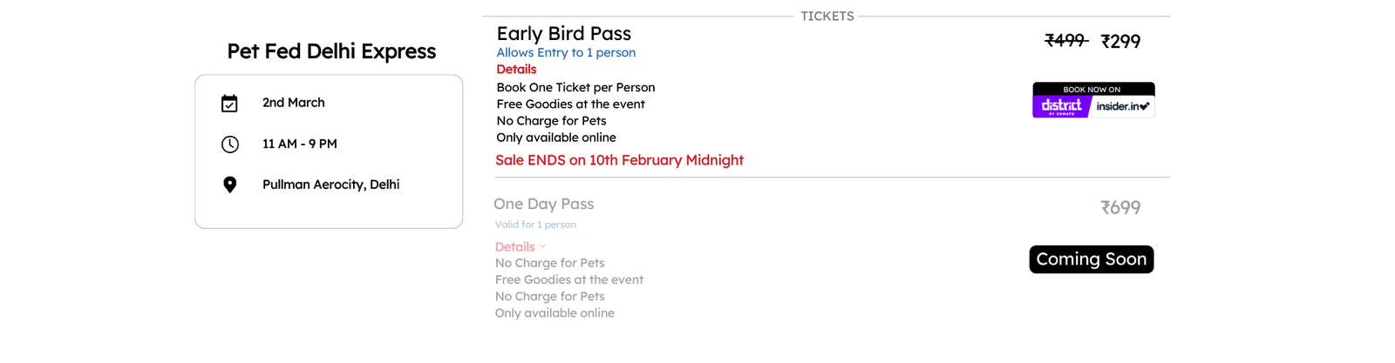1395x363 pixels.
Task: Click the calendar icon beside 2nd March
Action: 229,104
